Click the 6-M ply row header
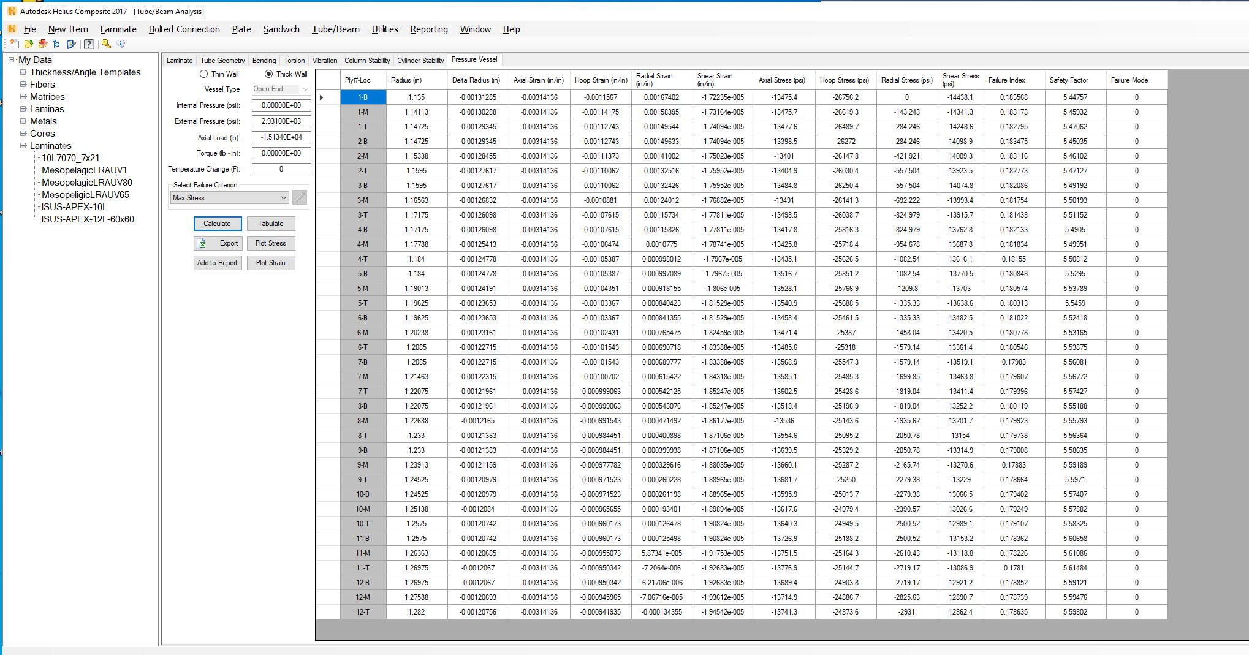This screenshot has width=1249, height=655. tap(363, 333)
